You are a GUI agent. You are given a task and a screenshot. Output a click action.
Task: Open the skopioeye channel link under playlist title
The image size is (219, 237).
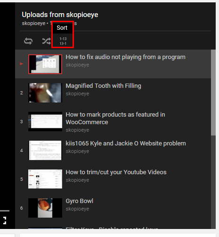[x=33, y=23]
